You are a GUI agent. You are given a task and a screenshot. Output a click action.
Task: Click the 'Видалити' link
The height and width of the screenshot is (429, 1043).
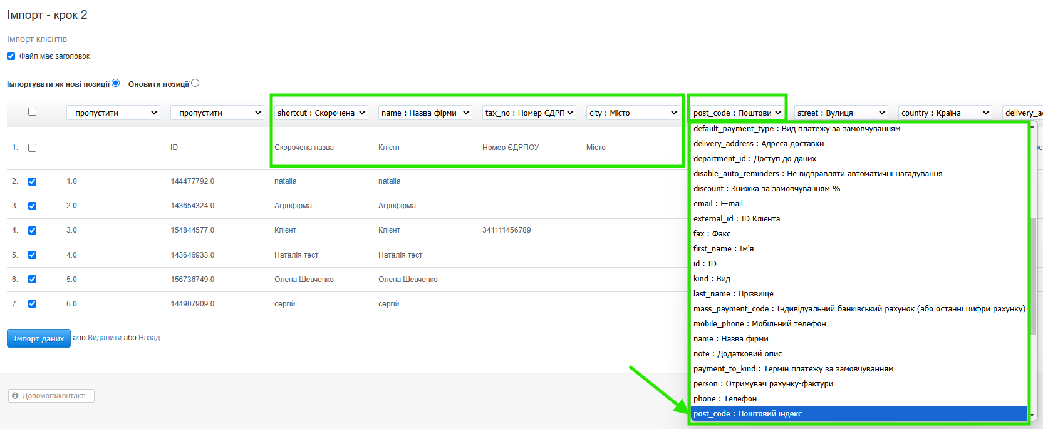click(x=105, y=338)
